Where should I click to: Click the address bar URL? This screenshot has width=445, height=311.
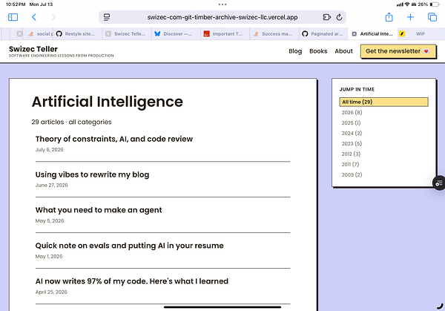[222, 17]
